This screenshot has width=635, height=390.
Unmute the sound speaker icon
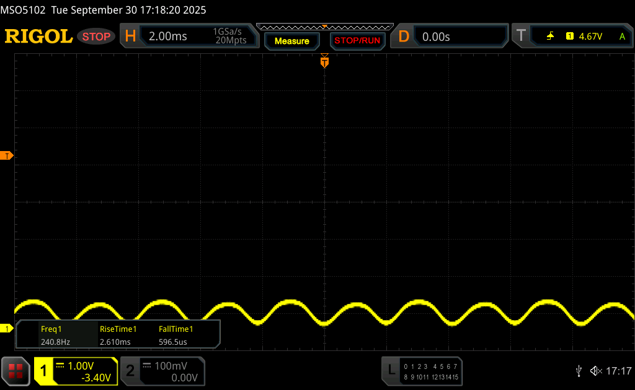(x=595, y=371)
